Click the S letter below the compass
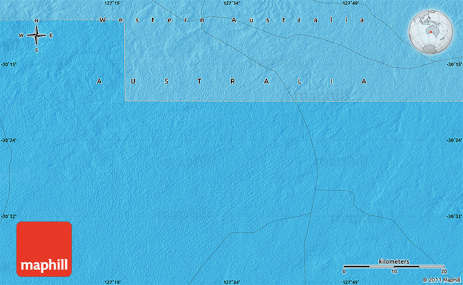The width and height of the screenshot is (463, 285). pyautogui.click(x=36, y=50)
